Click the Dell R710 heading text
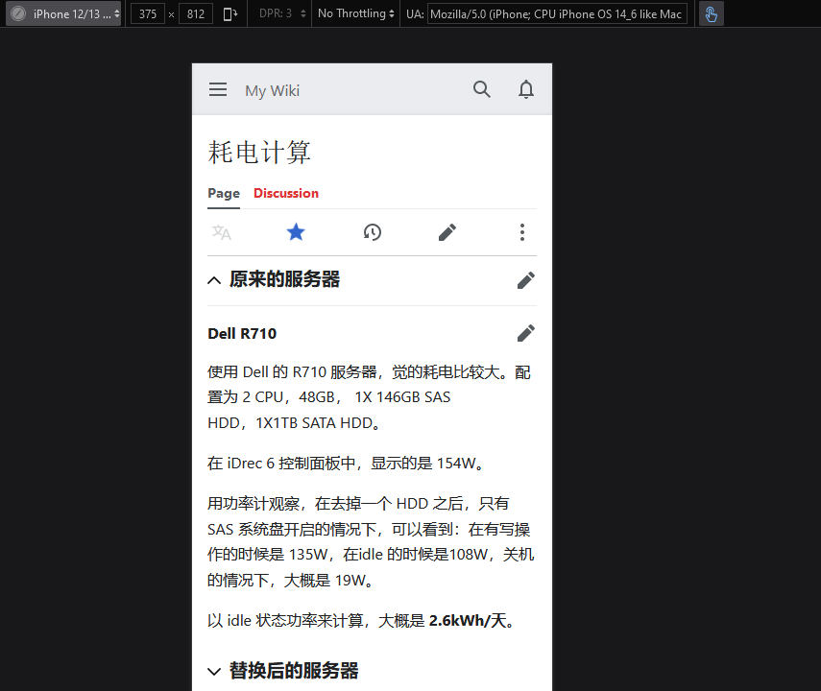Screen dimensions: 821x691 (x=242, y=333)
